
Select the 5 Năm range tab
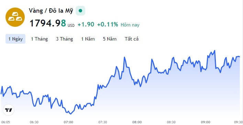(x=110, y=39)
